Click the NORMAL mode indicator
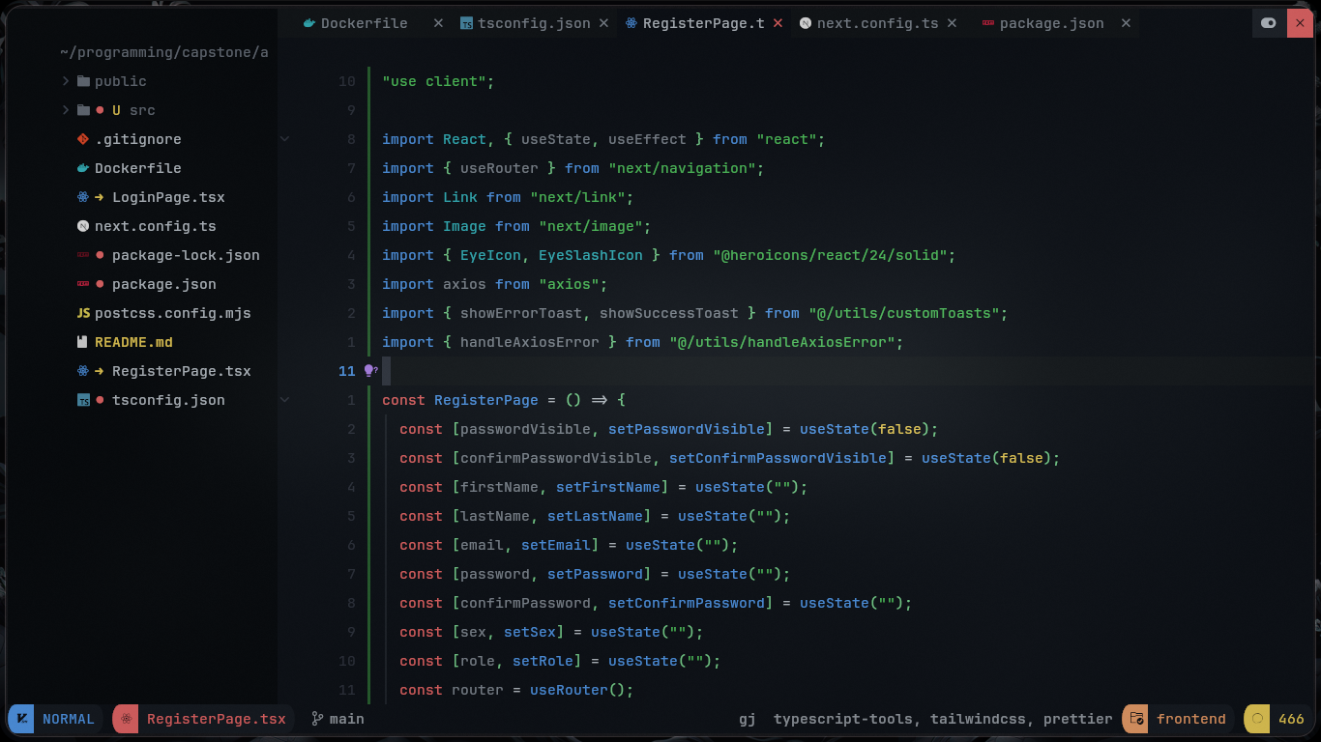The width and height of the screenshot is (1321, 742). [x=69, y=719]
